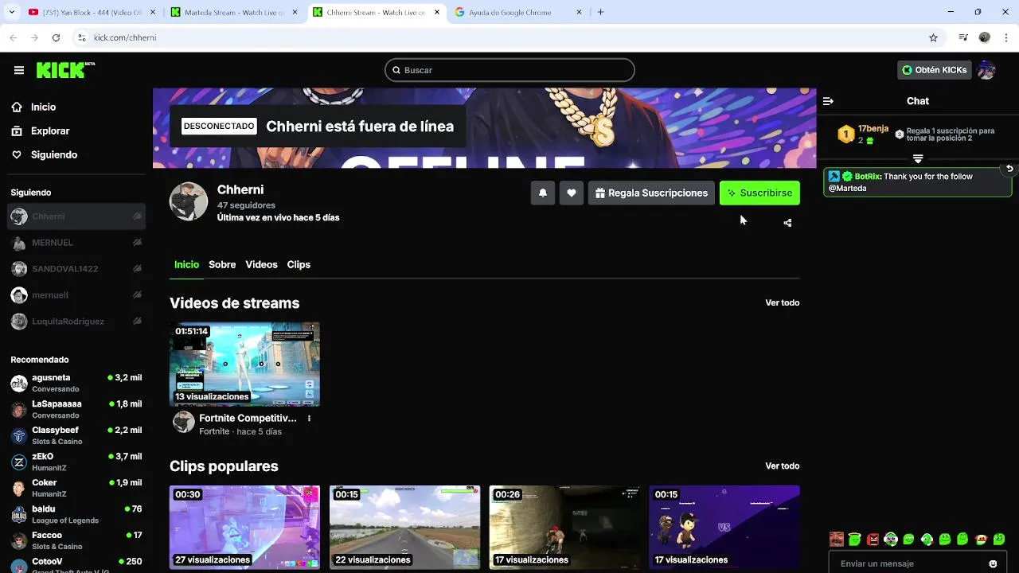Expand the chat leaderboard chevron
1019x573 pixels.
918,159
